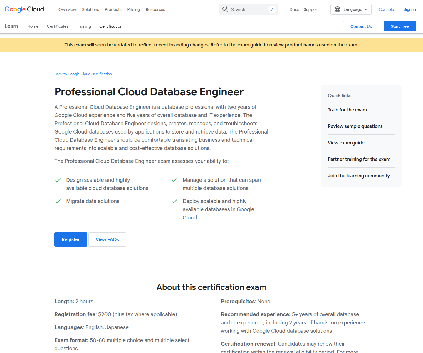Screen dimensions: 423x353
Task: Click the Quick links heading
Action: coord(340,96)
